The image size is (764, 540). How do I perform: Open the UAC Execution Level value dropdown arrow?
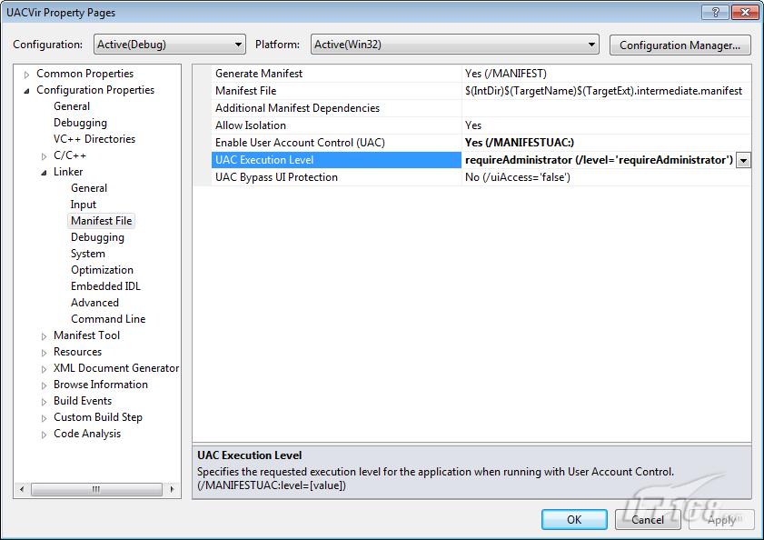tap(743, 160)
